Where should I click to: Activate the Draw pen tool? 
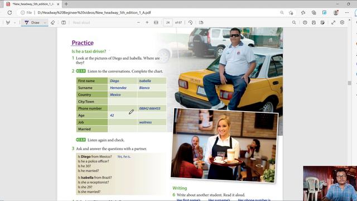(x=32, y=22)
